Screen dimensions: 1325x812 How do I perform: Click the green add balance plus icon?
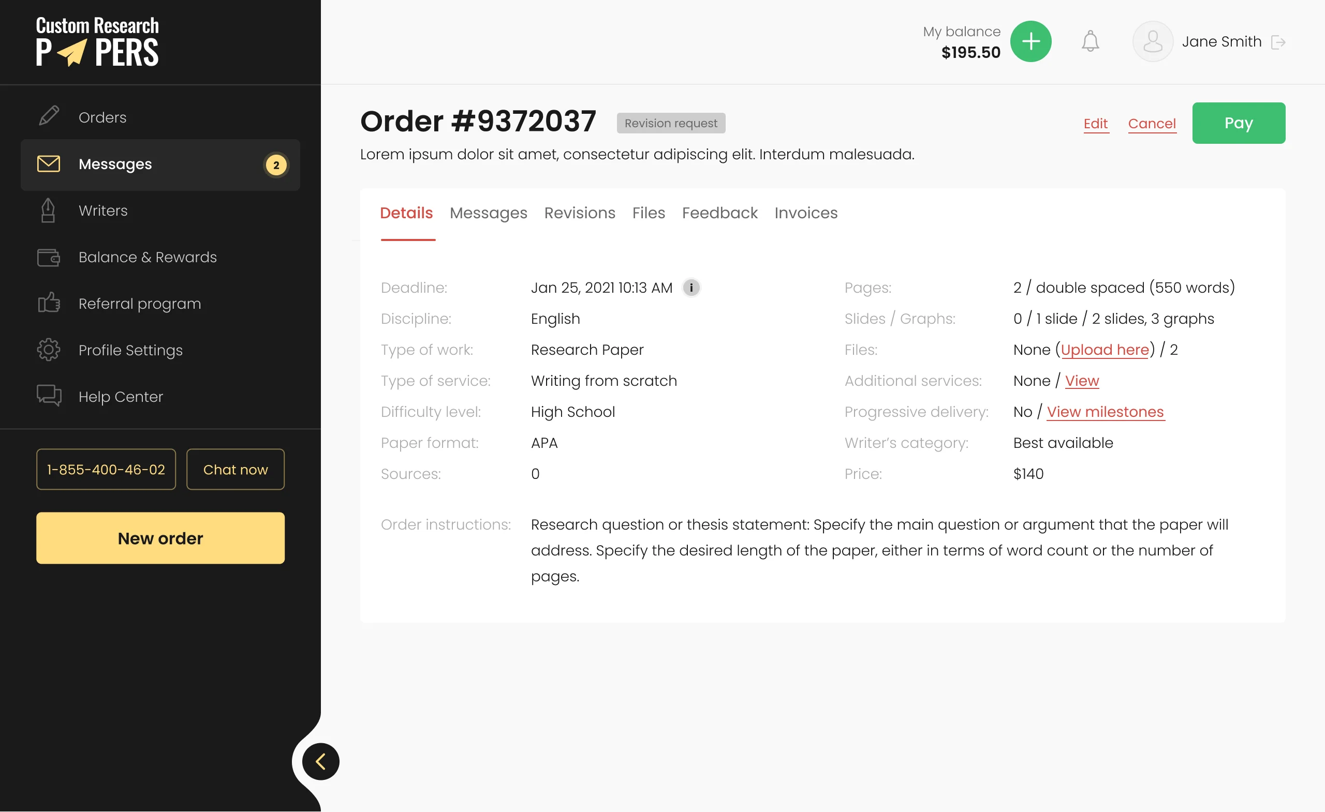coord(1030,41)
